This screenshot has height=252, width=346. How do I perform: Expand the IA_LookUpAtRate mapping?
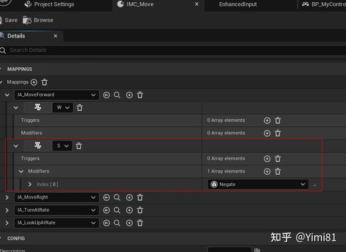(x=7, y=223)
